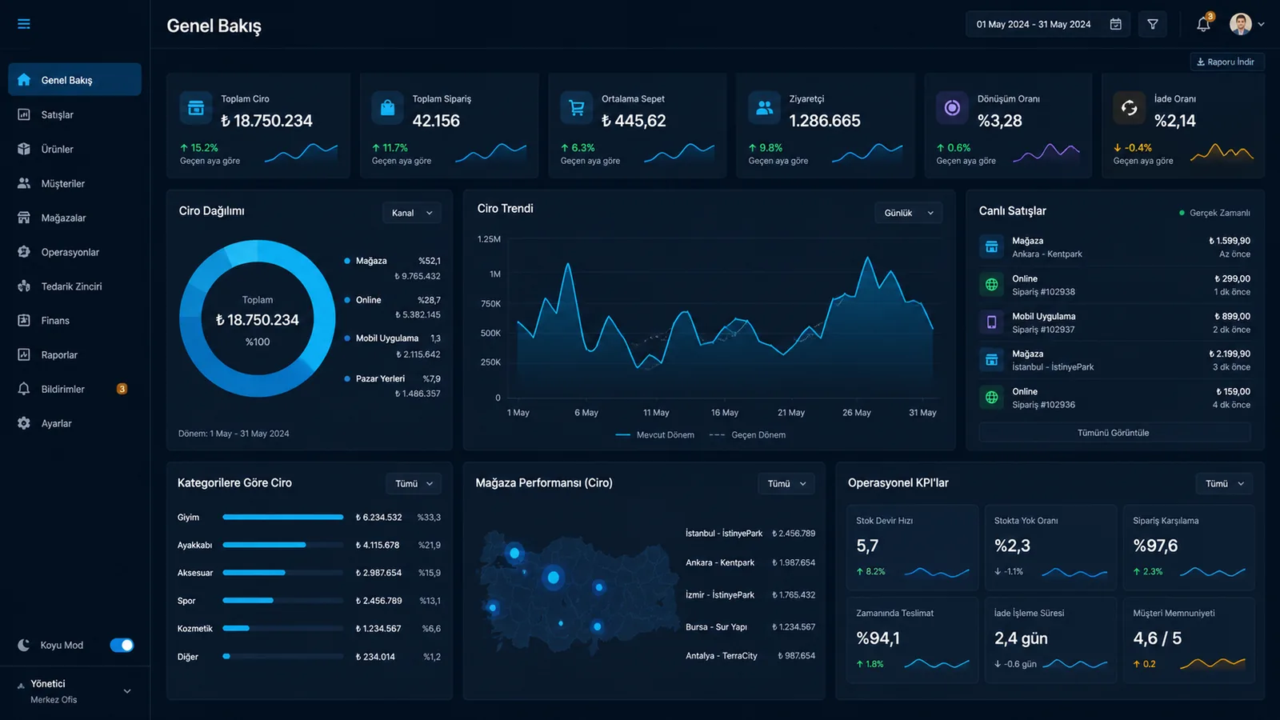Screen dimensions: 1280x720
Task: Click the Ziyaretçi people icon
Action: (764, 108)
